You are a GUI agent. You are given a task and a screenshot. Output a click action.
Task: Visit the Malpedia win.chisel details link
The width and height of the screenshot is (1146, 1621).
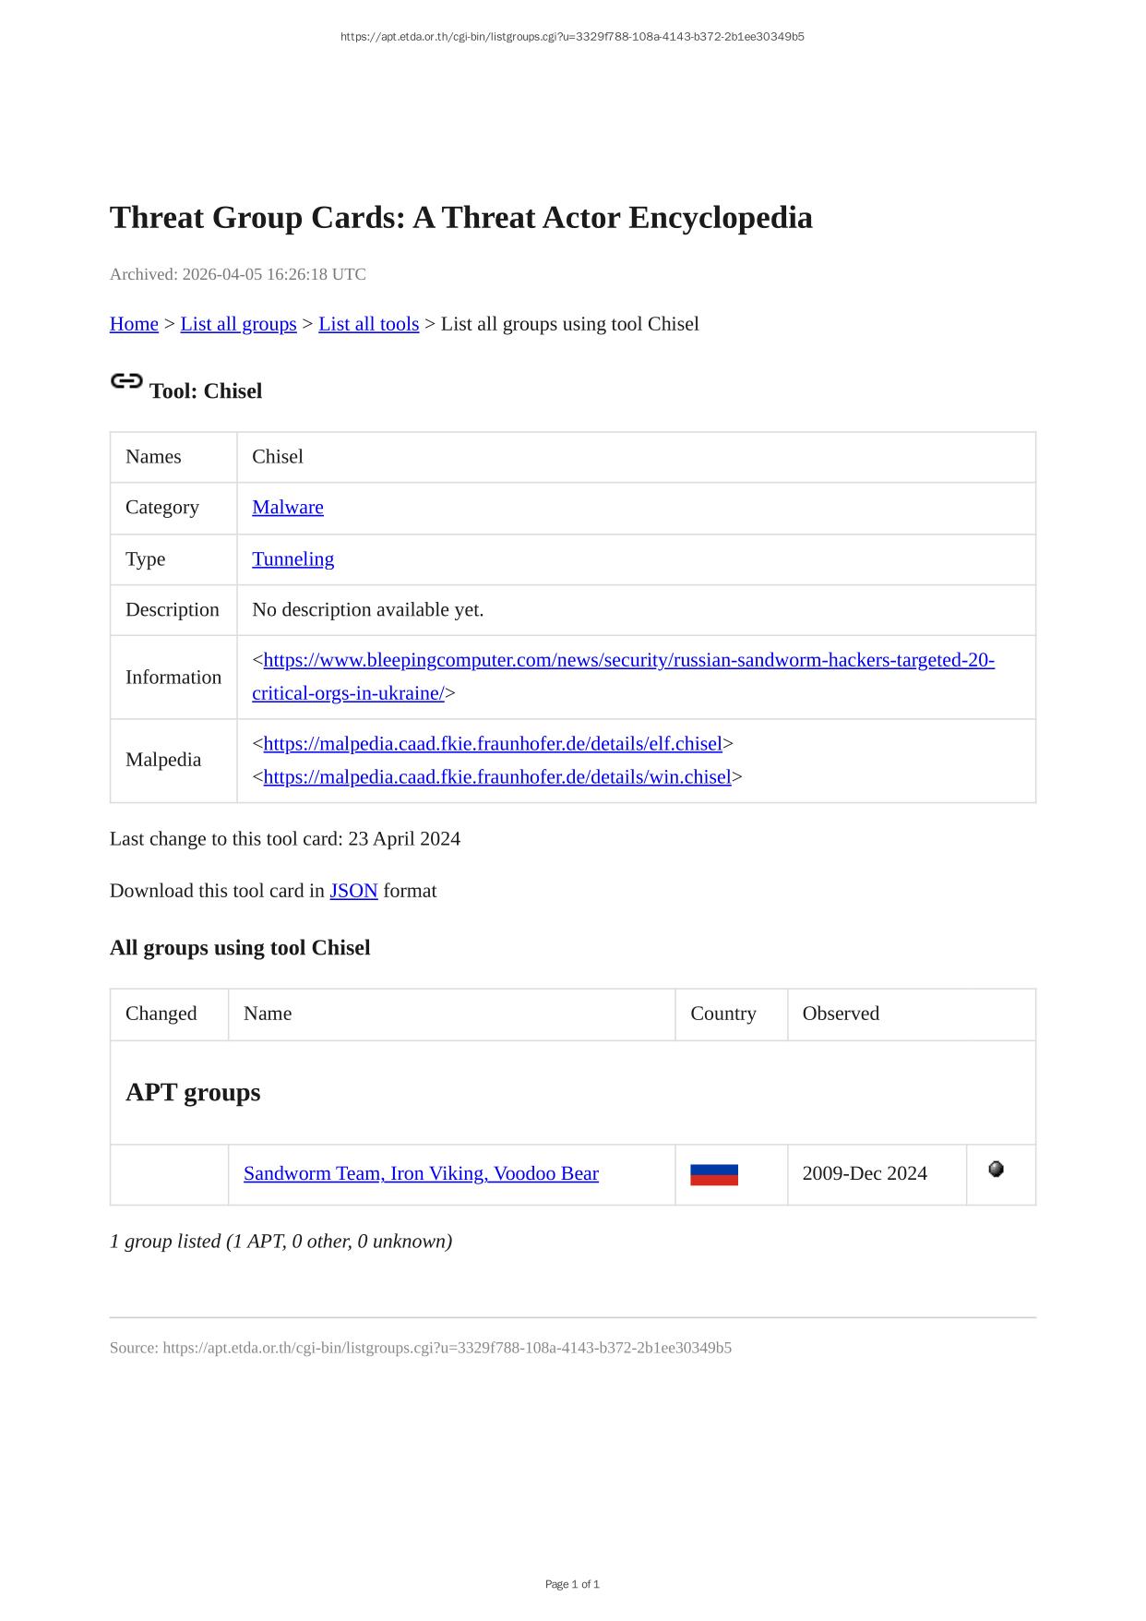(x=496, y=776)
